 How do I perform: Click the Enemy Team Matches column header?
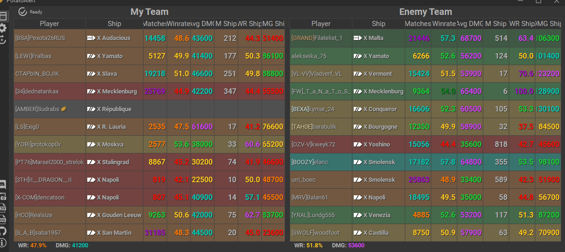[x=418, y=24]
